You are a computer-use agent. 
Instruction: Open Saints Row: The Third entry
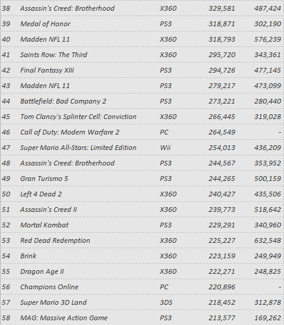(x=53, y=55)
